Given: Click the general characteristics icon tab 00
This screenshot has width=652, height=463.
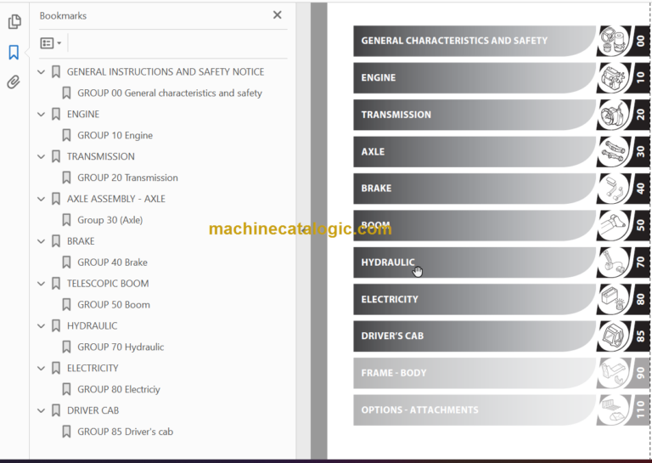Looking at the screenshot, I should pos(623,41).
